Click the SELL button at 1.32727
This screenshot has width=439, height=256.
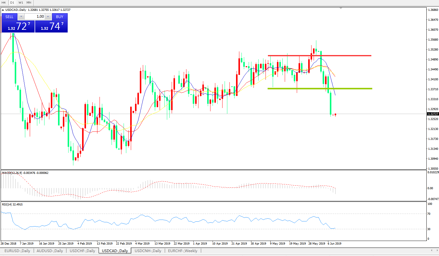coord(18,26)
